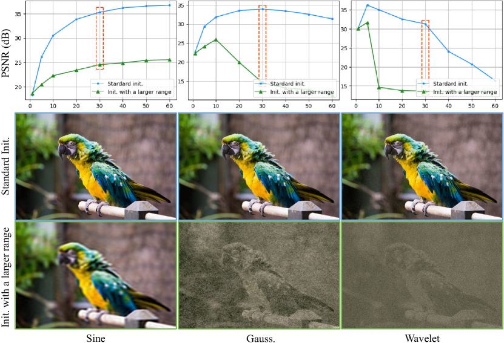Image resolution: width=504 pixels, height=343 pixels.
Task: Click the vertical "Standard Init." row label
Action: pos(5,166)
